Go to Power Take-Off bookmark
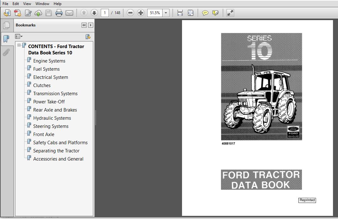 pos(49,101)
